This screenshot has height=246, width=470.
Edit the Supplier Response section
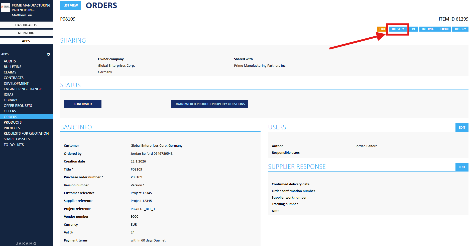pos(462,167)
